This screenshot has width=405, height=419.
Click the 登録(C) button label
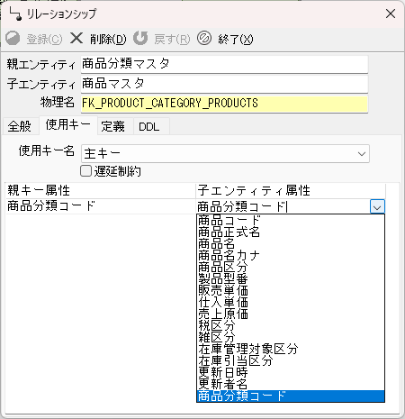(x=44, y=39)
